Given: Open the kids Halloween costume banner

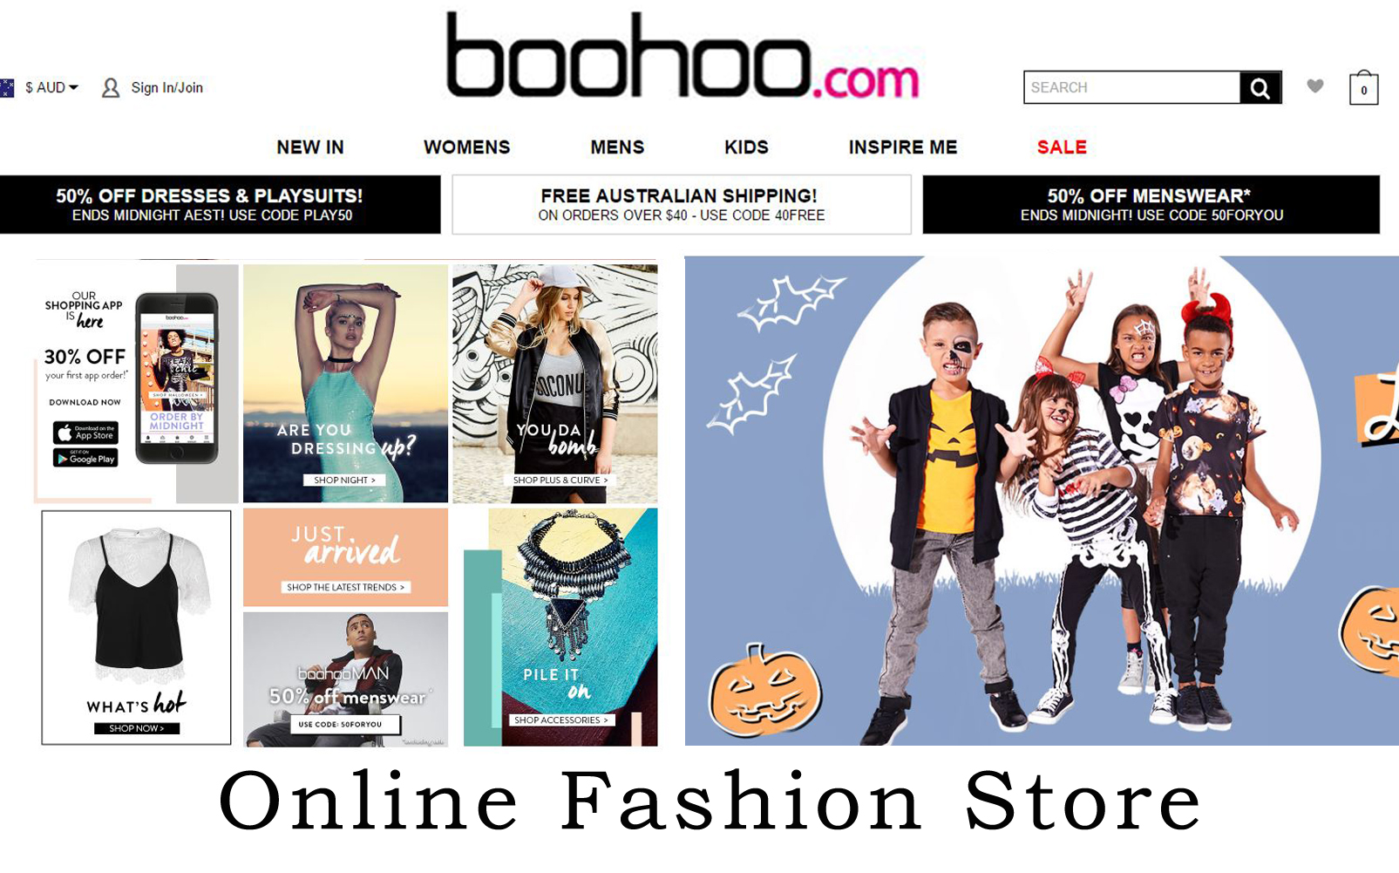Looking at the screenshot, I should [x=1042, y=501].
